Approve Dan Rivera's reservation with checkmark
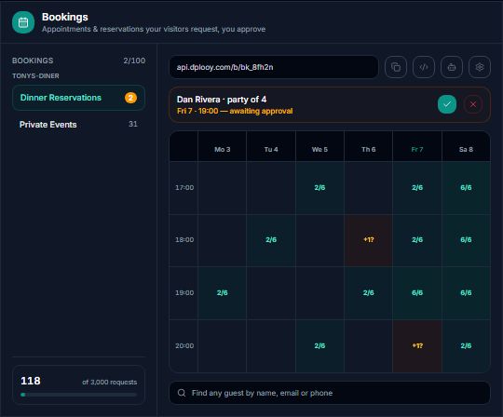The image size is (503, 417). (447, 104)
